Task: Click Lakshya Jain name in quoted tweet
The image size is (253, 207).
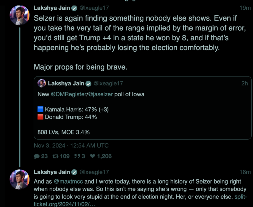Action: [x=66, y=83]
